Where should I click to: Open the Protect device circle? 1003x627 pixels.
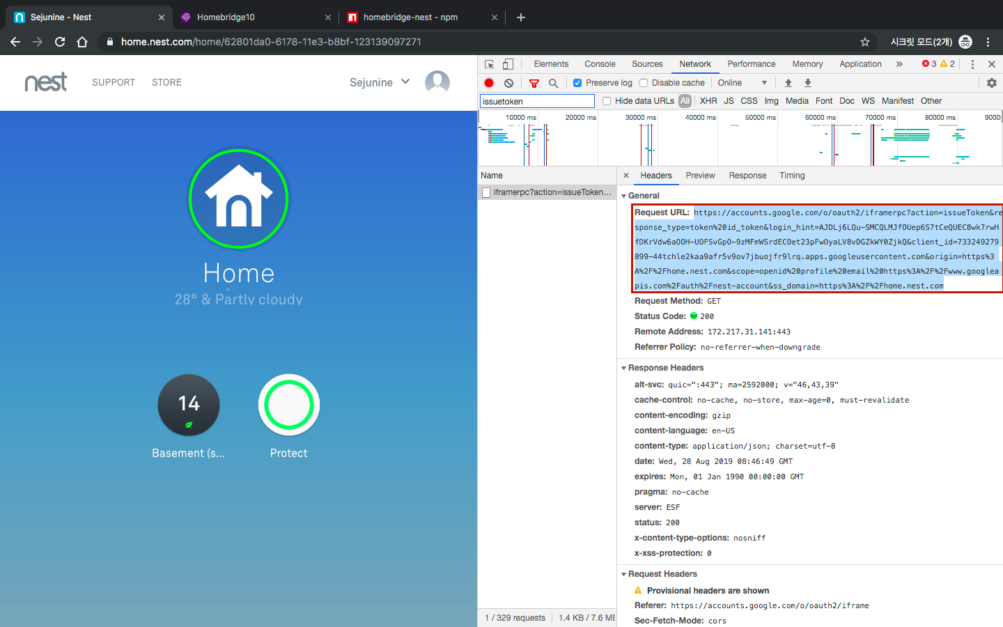coord(289,405)
